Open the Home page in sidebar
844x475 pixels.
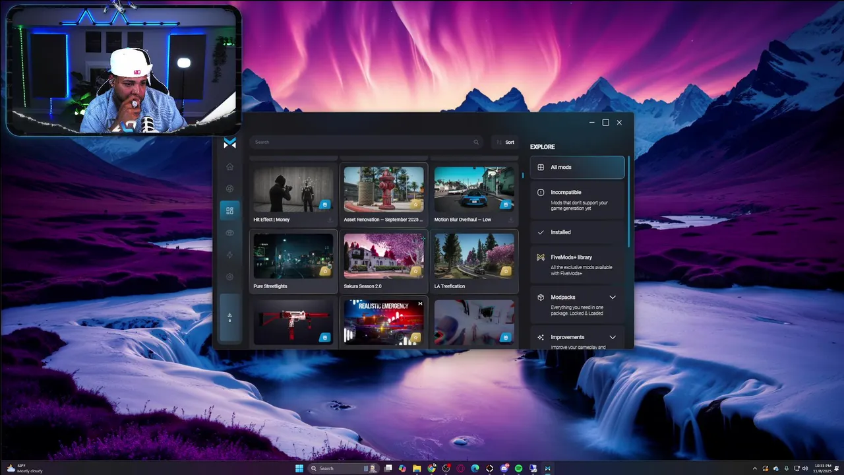click(229, 167)
